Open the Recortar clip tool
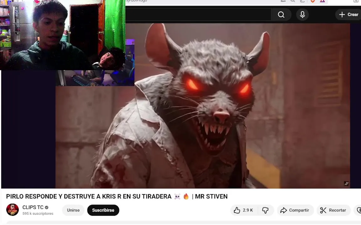Viewport: 361px width, 225px height. coord(333,210)
